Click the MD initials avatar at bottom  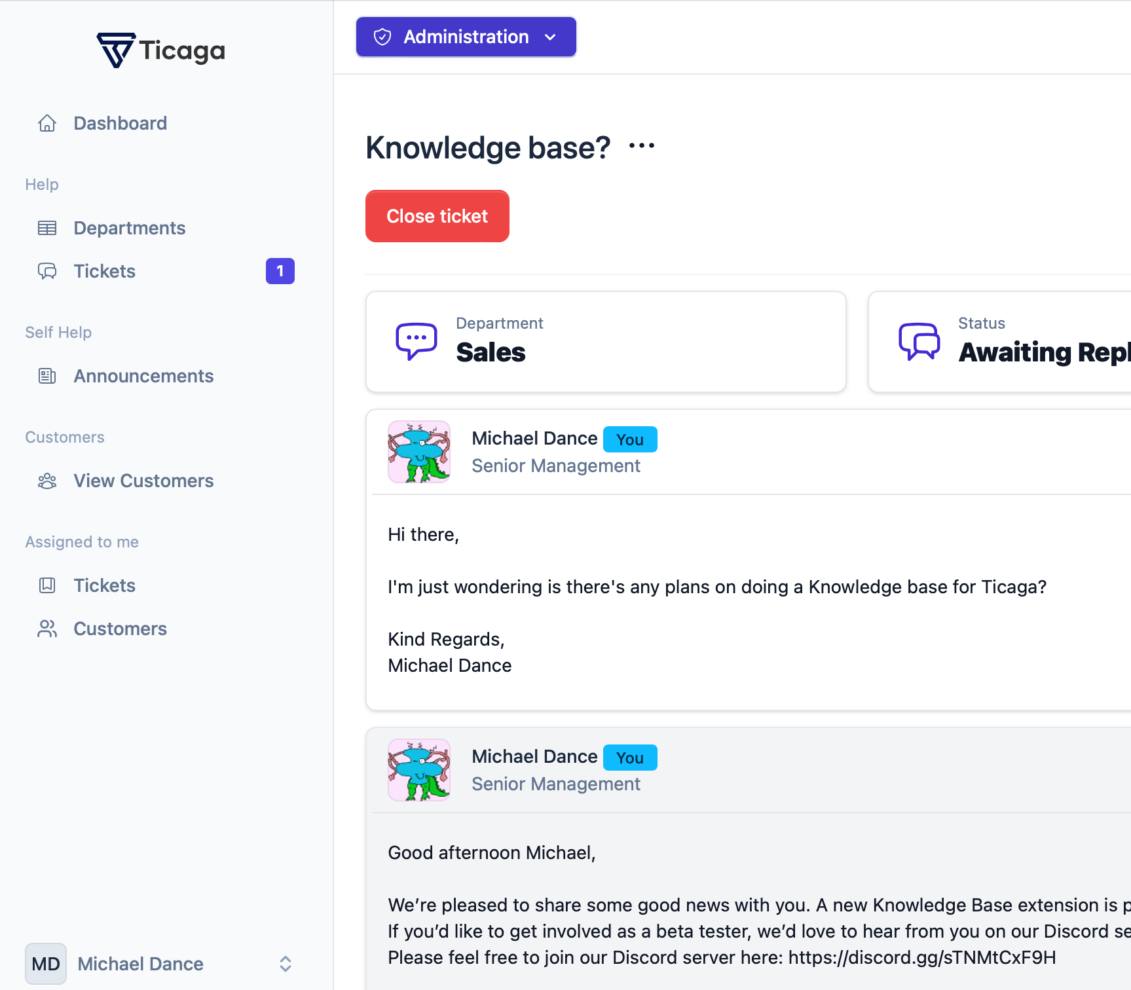[x=46, y=964]
